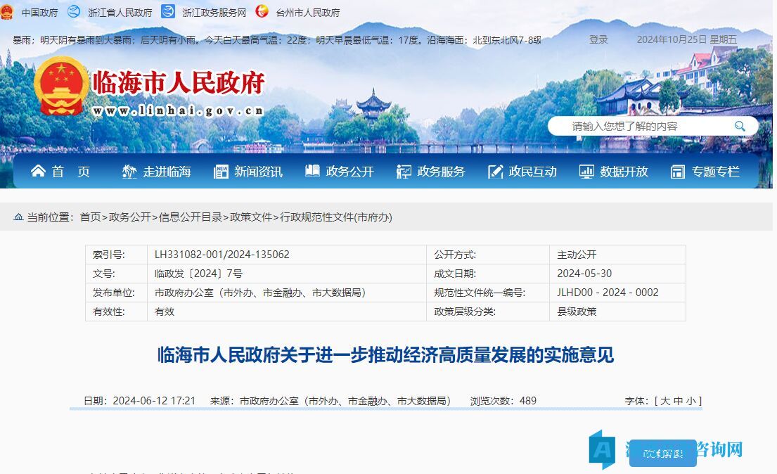Click the 县级政策 cell

tap(577, 312)
